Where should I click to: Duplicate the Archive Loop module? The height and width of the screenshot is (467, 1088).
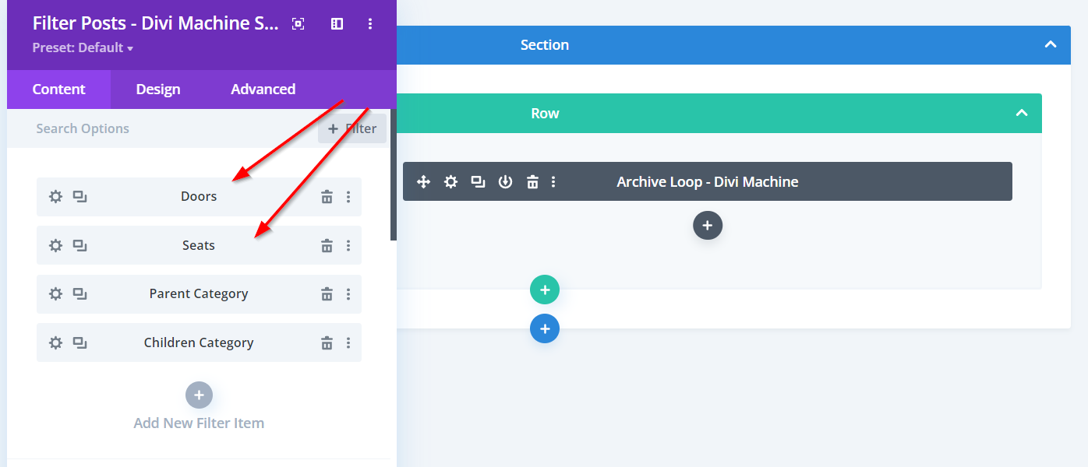coord(478,182)
